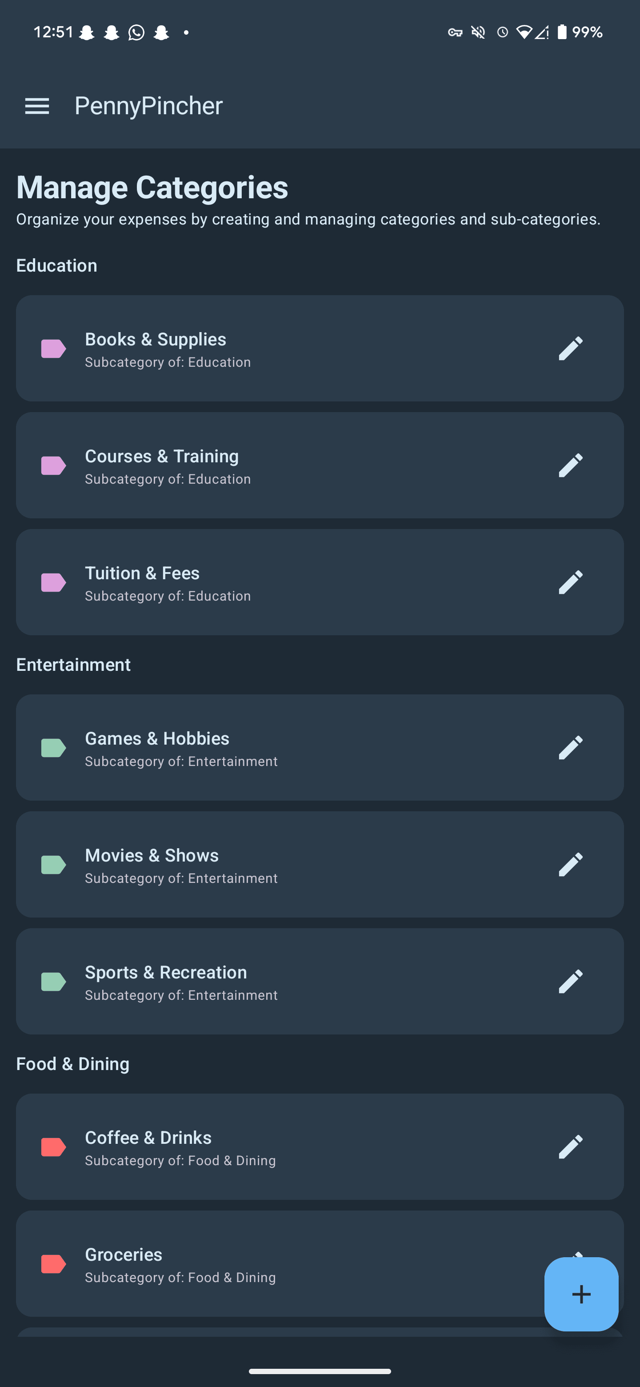Tap the battery status icon

pos(562,32)
